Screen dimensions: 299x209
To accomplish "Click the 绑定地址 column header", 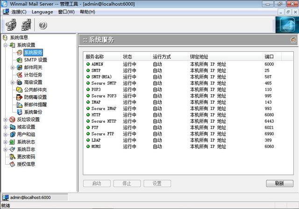I will tap(225, 57).
